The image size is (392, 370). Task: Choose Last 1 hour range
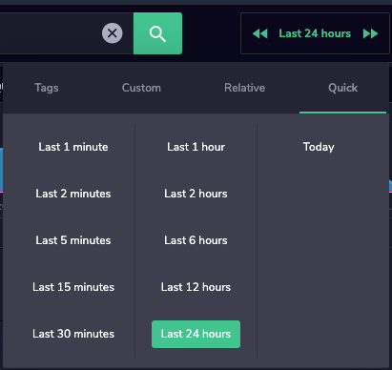click(x=196, y=147)
